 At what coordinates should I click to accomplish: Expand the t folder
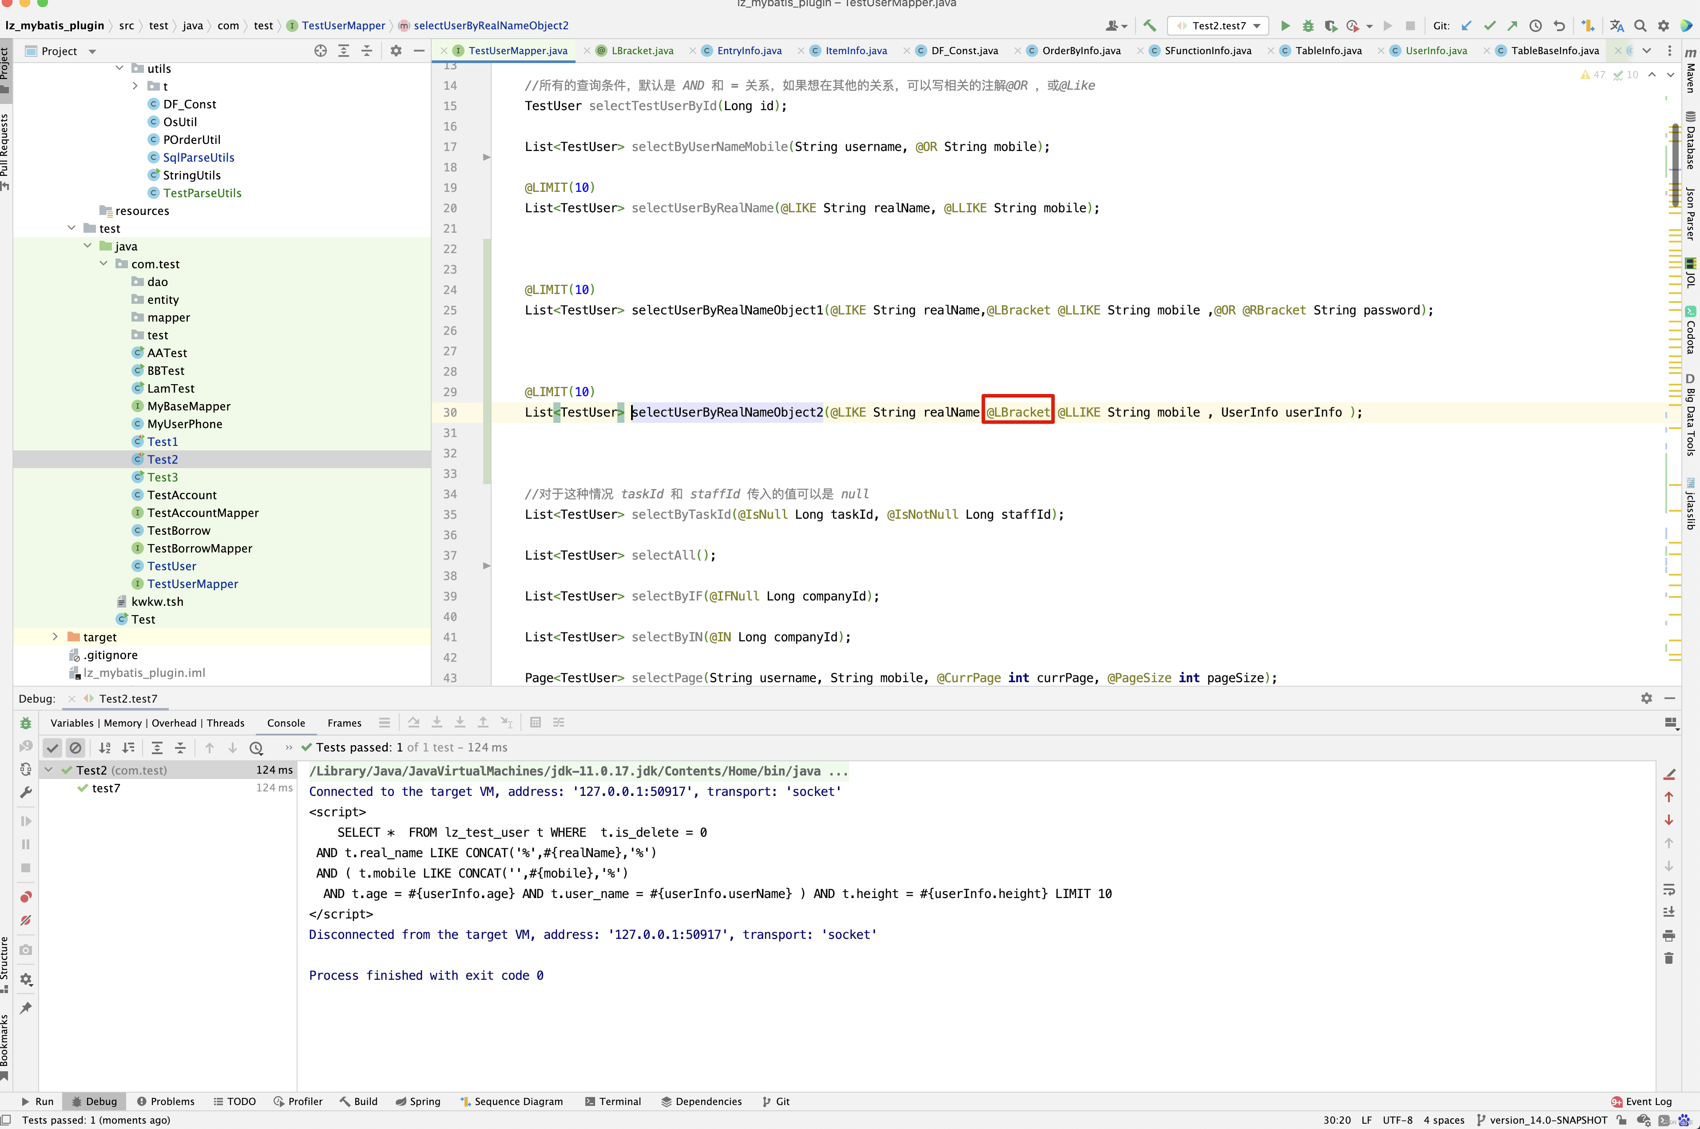(x=135, y=87)
